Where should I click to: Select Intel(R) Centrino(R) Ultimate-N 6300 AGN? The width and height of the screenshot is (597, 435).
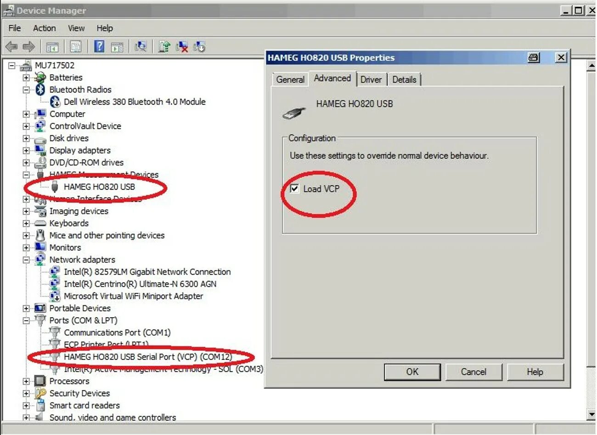click(140, 284)
